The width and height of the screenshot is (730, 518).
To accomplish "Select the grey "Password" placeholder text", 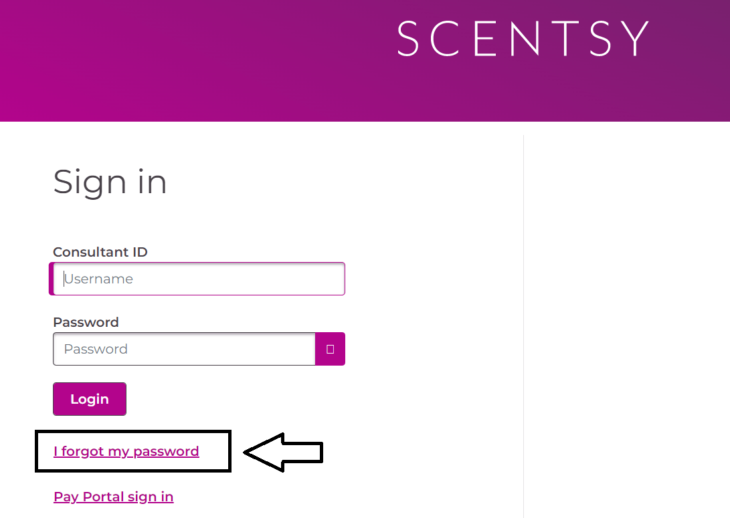I will click(x=96, y=349).
